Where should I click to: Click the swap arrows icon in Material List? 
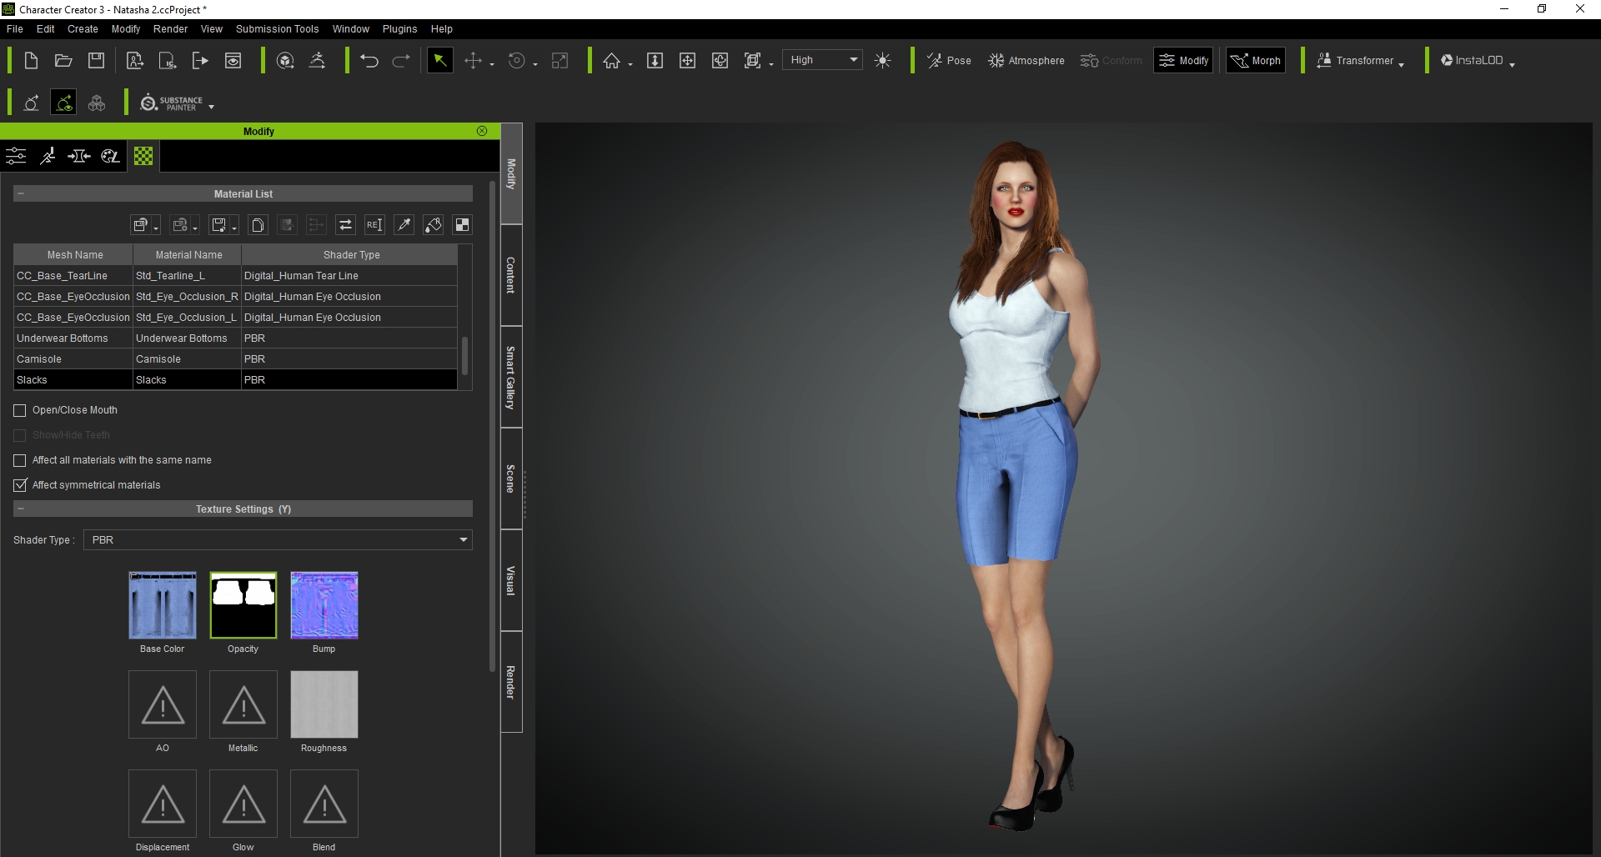tap(345, 225)
